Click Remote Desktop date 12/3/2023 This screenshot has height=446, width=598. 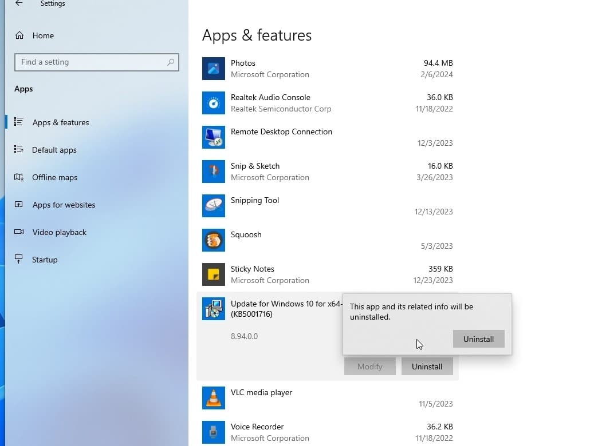tap(435, 143)
